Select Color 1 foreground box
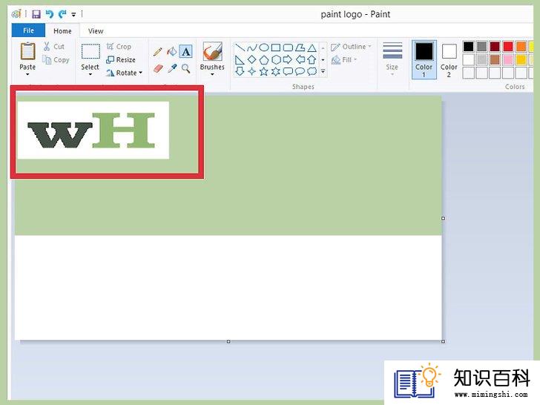This screenshot has height=405, width=540. [x=424, y=59]
